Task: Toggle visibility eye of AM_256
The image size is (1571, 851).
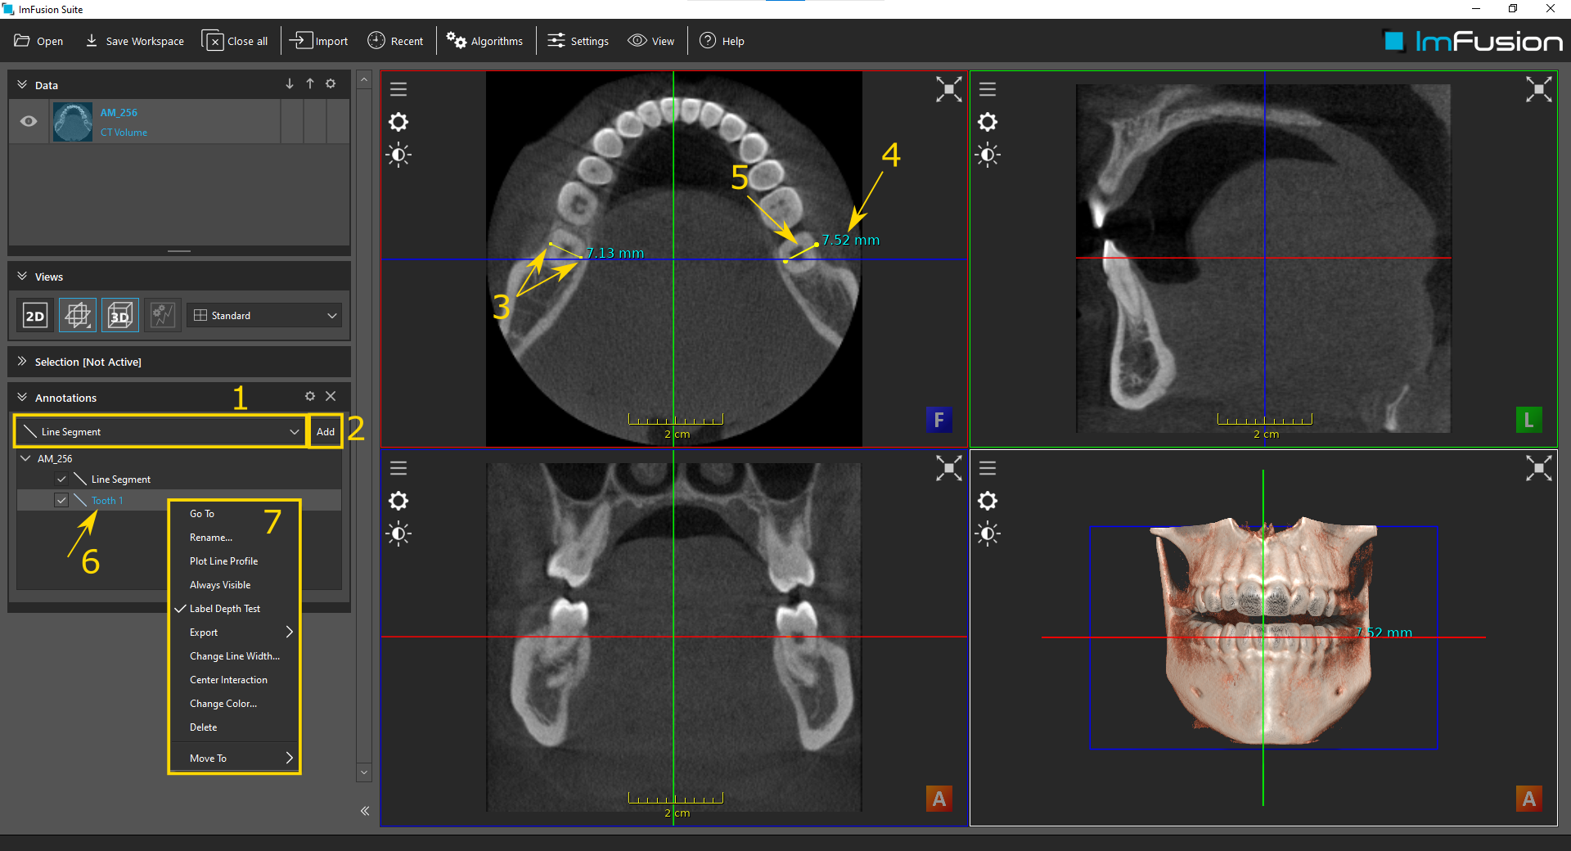Action: point(29,121)
